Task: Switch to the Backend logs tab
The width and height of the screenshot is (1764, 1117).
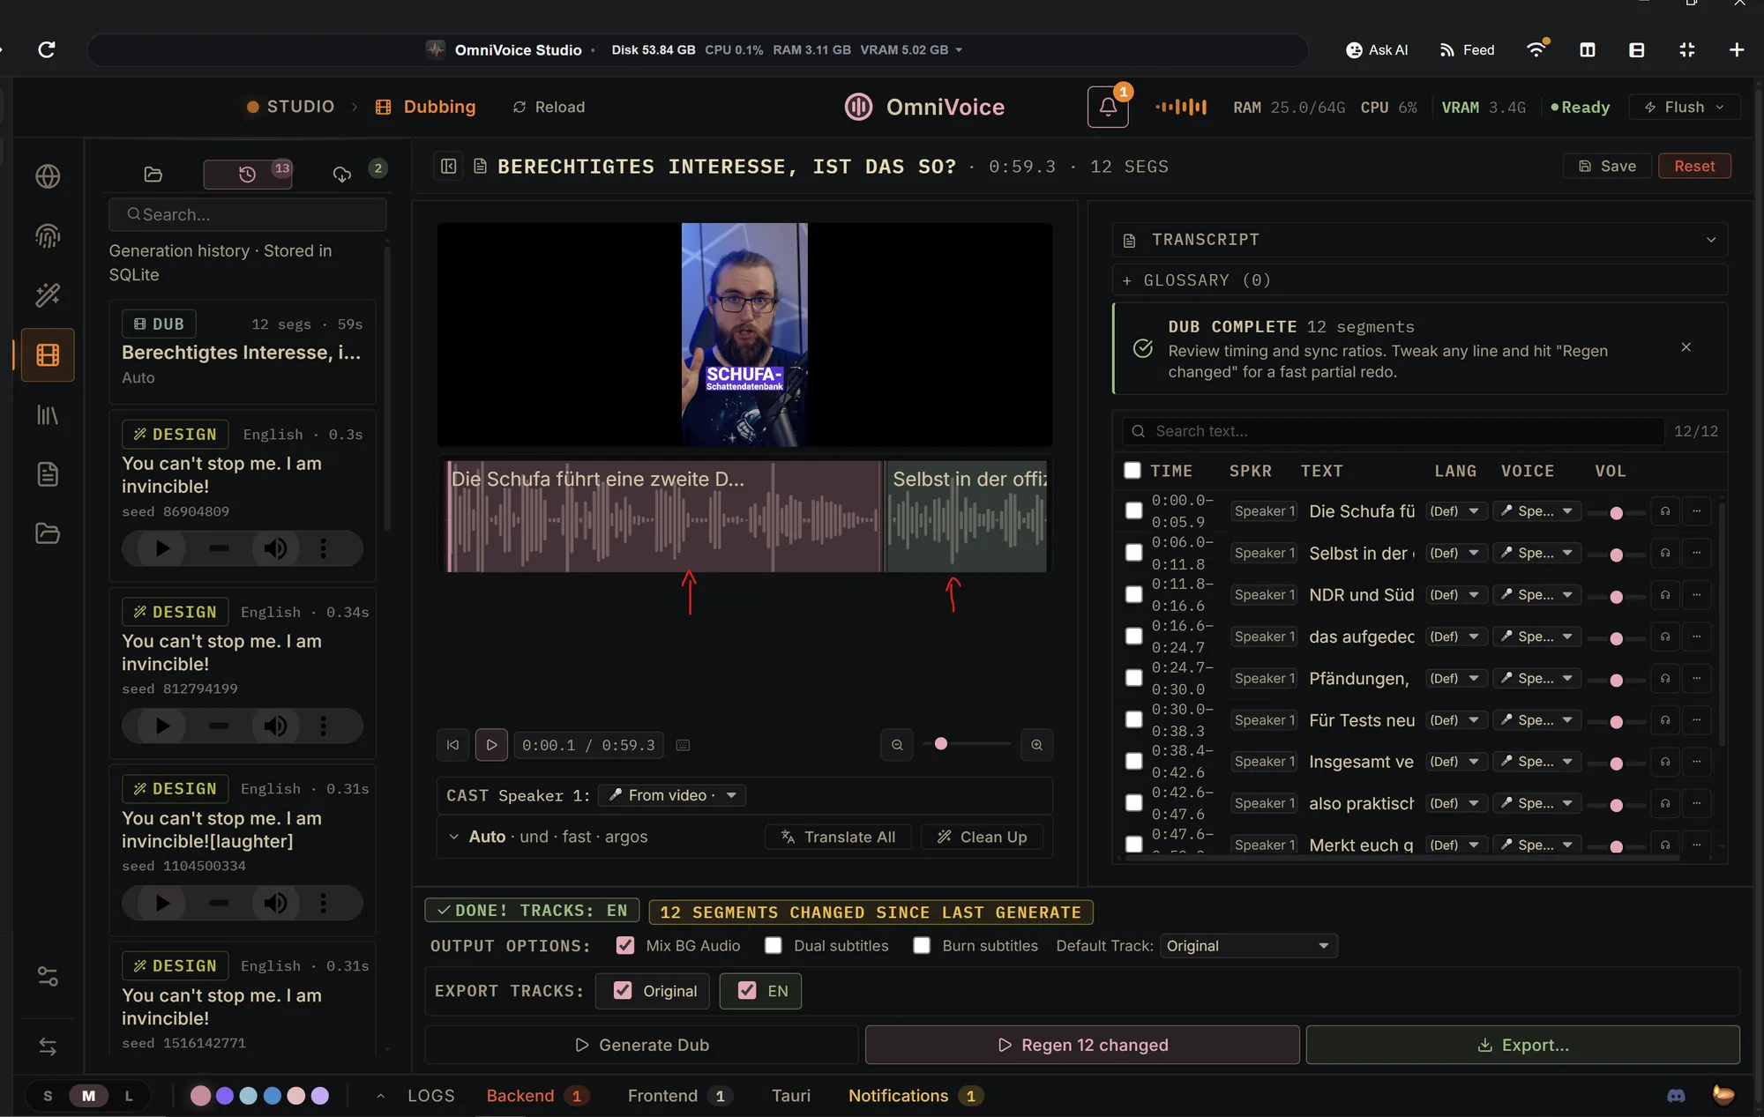Action: pos(538,1096)
